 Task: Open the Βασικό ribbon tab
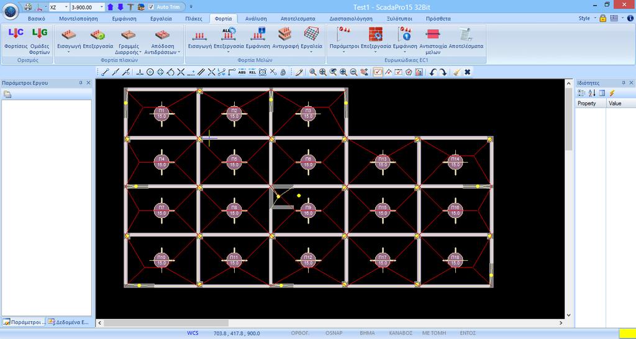pyautogui.click(x=36, y=19)
